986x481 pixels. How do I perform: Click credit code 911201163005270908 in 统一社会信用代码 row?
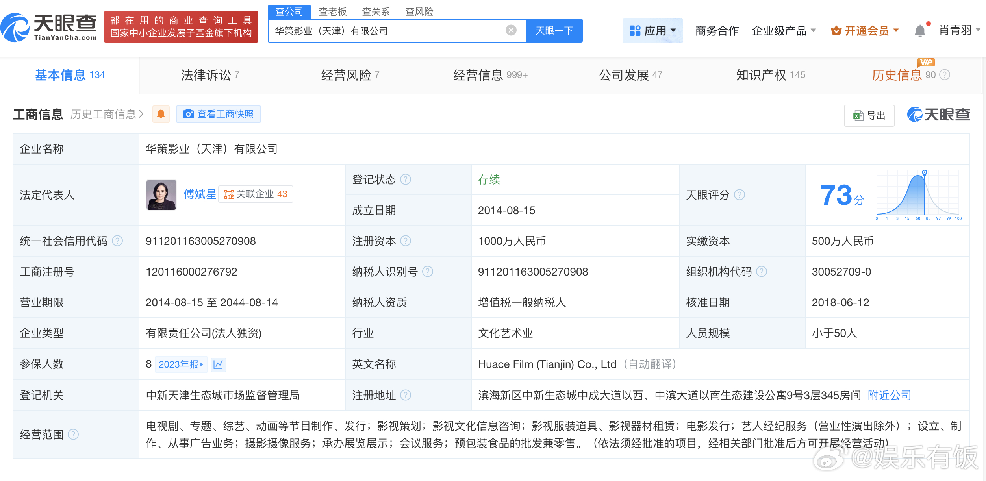(x=201, y=241)
